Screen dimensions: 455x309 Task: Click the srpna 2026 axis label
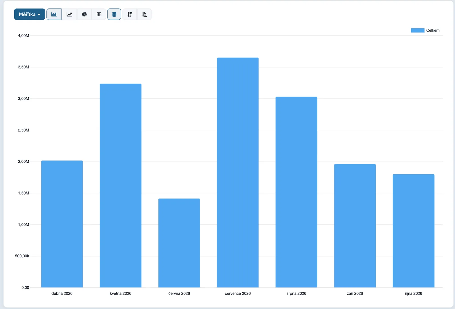click(296, 293)
